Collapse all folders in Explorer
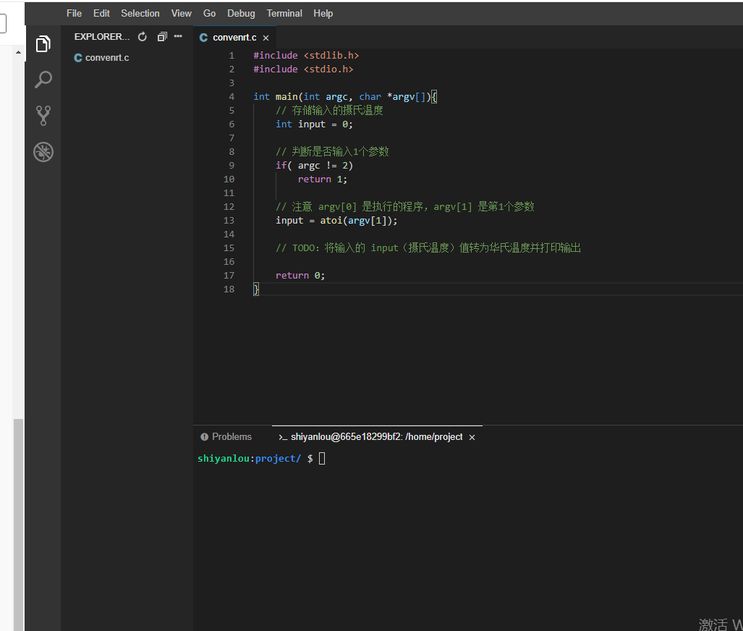This screenshot has width=743, height=631. pos(162,37)
